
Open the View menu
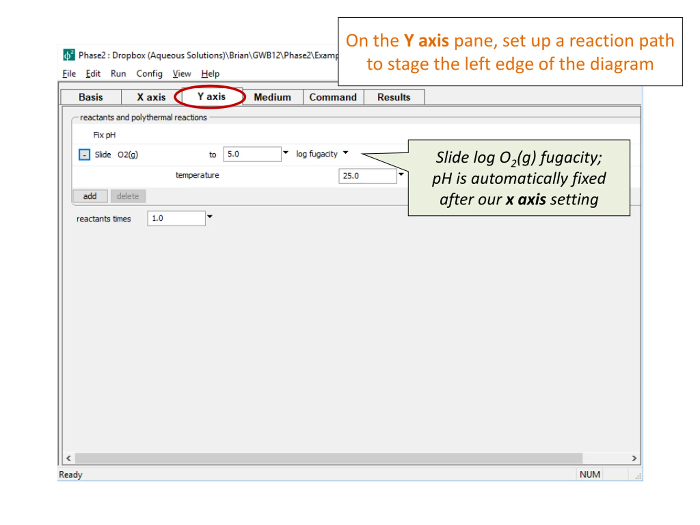(182, 74)
